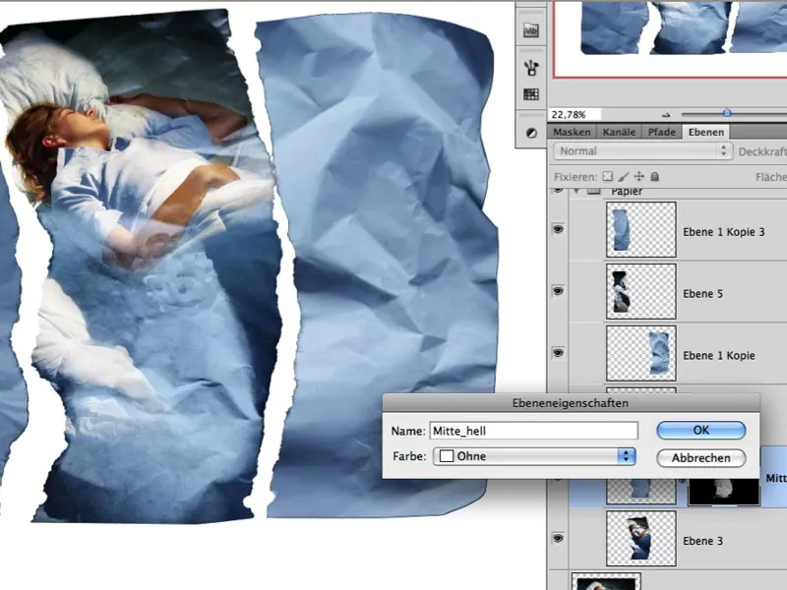This screenshot has height=590, width=787.
Task: Select the Ebene 1 Kopie thumbnail
Action: pyautogui.click(x=641, y=353)
